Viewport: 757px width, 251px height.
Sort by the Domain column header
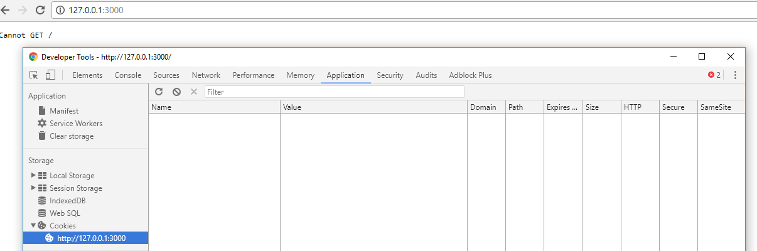486,107
